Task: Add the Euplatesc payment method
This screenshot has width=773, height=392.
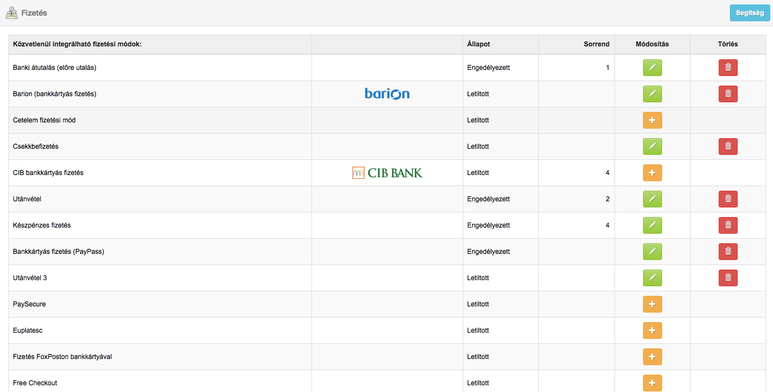Action: point(652,330)
